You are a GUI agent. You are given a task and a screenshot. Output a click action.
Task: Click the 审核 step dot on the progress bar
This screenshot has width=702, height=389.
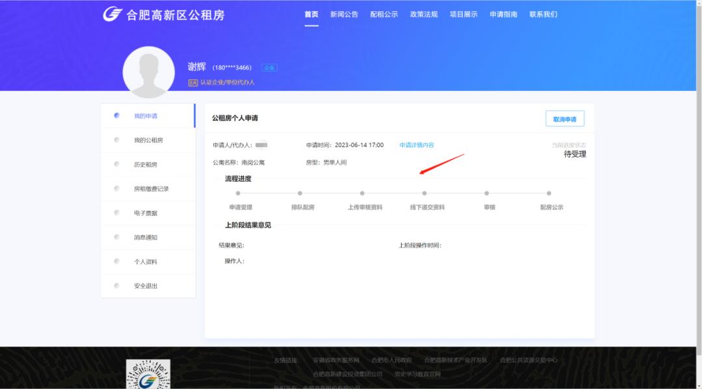tap(487, 193)
